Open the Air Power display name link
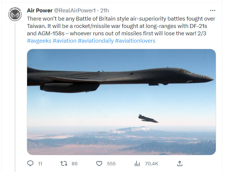This screenshot has width=232, height=172. 39,11
